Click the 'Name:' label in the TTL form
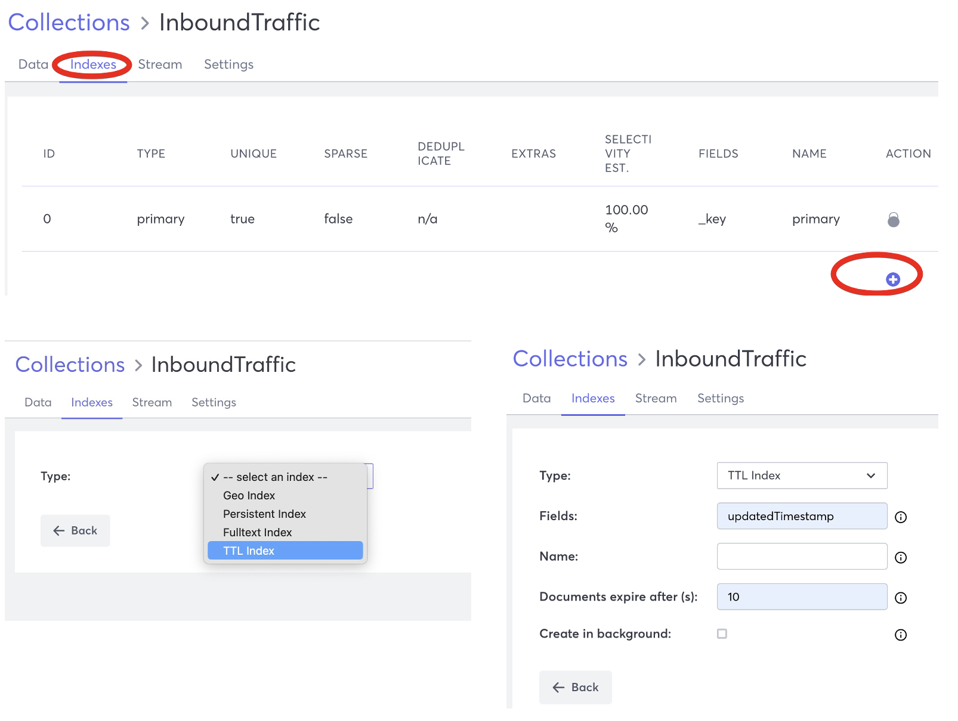This screenshot has height=721, width=958. coord(558,557)
